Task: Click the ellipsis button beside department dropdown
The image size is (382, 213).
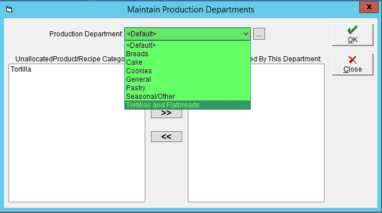Action: (x=259, y=34)
